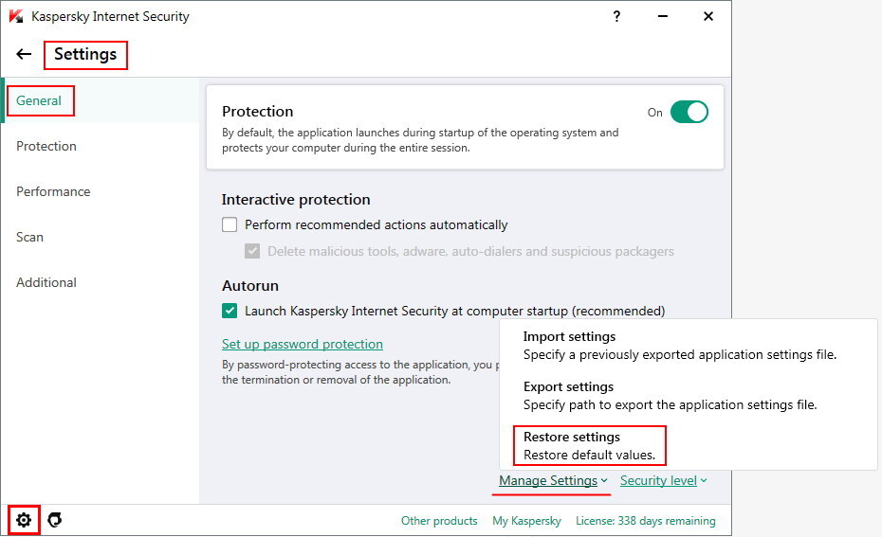Turn off the Protection toggle switch
882x537 pixels.
point(689,113)
